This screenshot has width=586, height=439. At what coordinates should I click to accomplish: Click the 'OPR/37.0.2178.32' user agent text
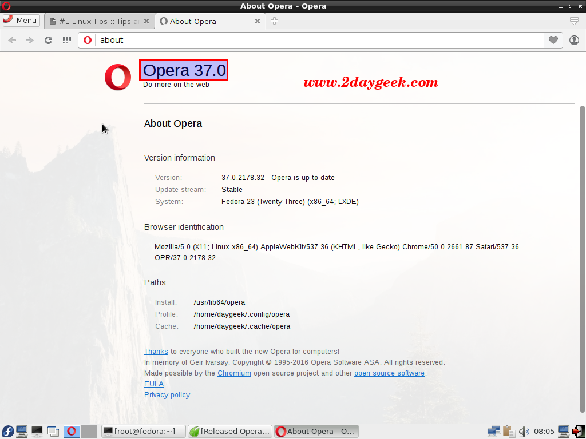click(185, 258)
